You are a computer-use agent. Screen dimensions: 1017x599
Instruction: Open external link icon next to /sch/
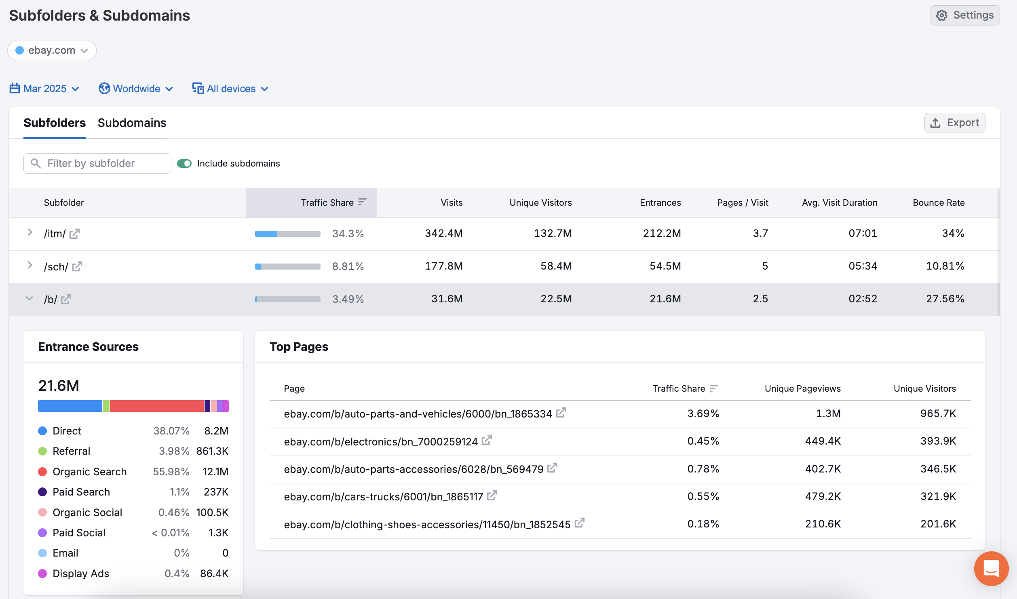(77, 266)
